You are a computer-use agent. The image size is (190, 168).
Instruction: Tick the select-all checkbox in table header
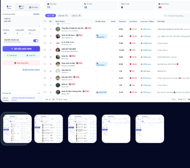(45, 21)
